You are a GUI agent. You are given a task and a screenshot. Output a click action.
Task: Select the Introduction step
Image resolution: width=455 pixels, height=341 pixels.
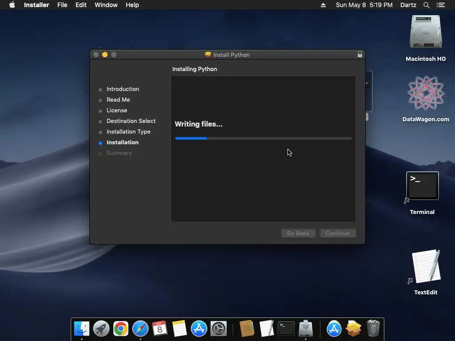tap(123, 89)
